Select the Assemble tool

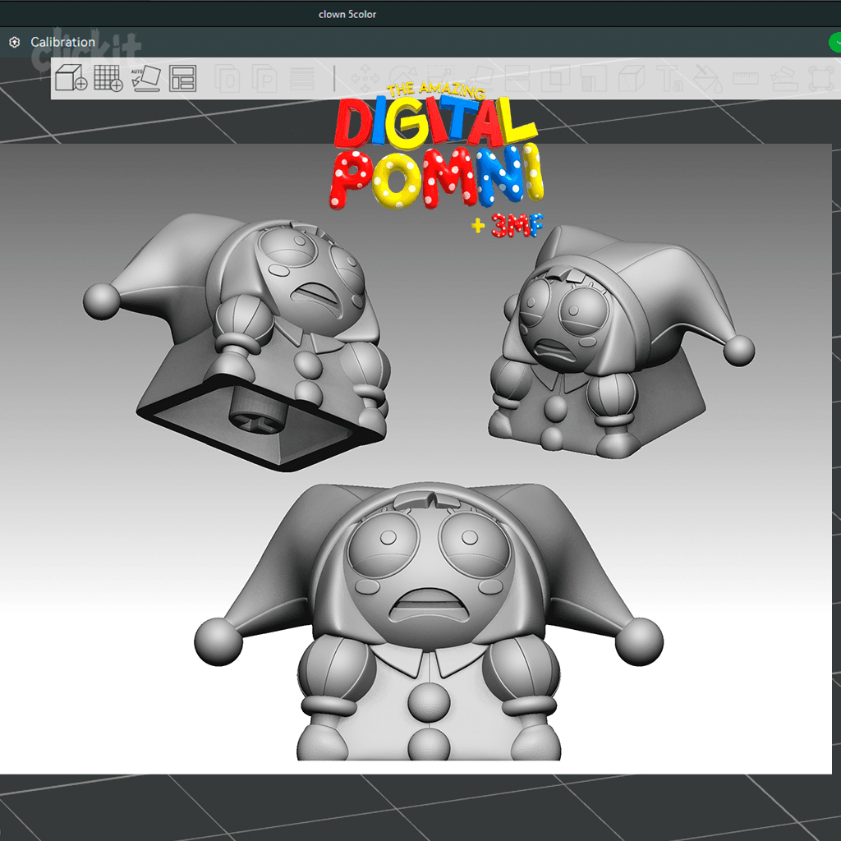[784, 79]
